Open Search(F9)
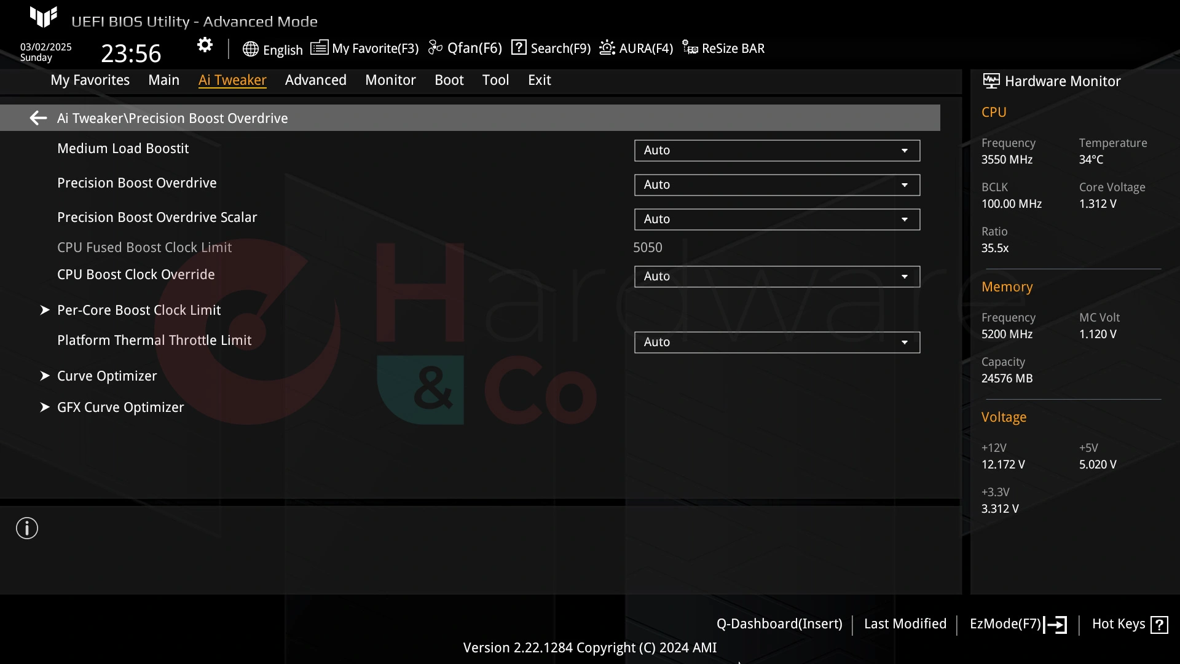Screen dimensions: 1180x664 pyautogui.click(x=560, y=48)
